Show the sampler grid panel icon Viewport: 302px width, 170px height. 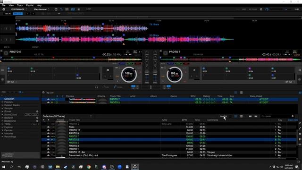[67, 9]
